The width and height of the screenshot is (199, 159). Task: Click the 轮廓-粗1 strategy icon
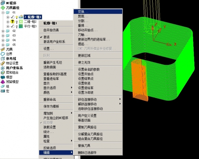[21, 17]
